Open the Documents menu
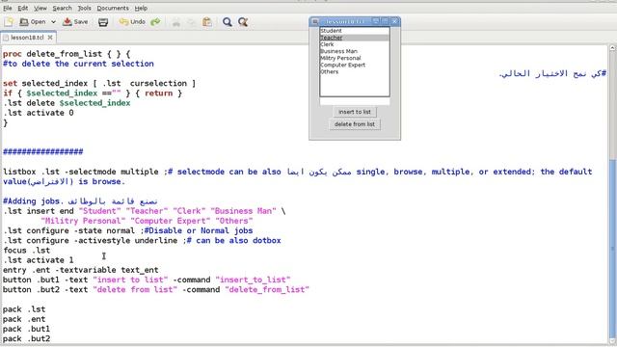The height and width of the screenshot is (347, 617). (x=113, y=8)
